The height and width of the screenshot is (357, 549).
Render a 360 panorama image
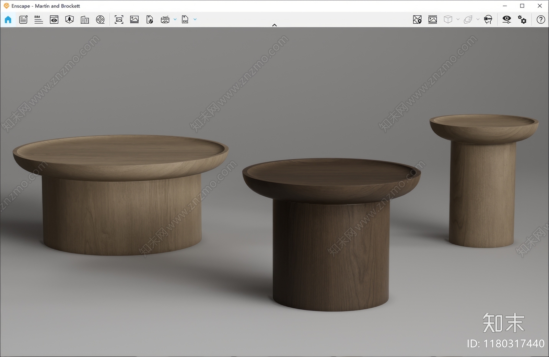click(165, 20)
